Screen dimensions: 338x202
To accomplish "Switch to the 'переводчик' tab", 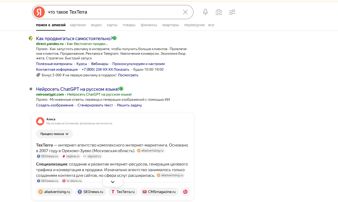I will coord(194,25).
